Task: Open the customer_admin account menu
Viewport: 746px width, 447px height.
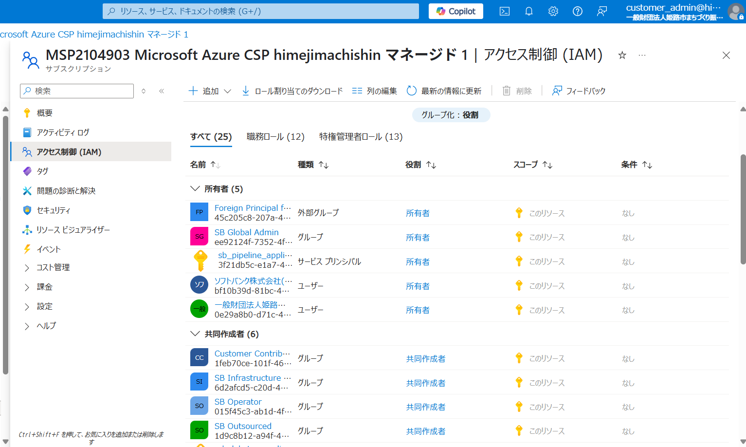Action: 684,11
